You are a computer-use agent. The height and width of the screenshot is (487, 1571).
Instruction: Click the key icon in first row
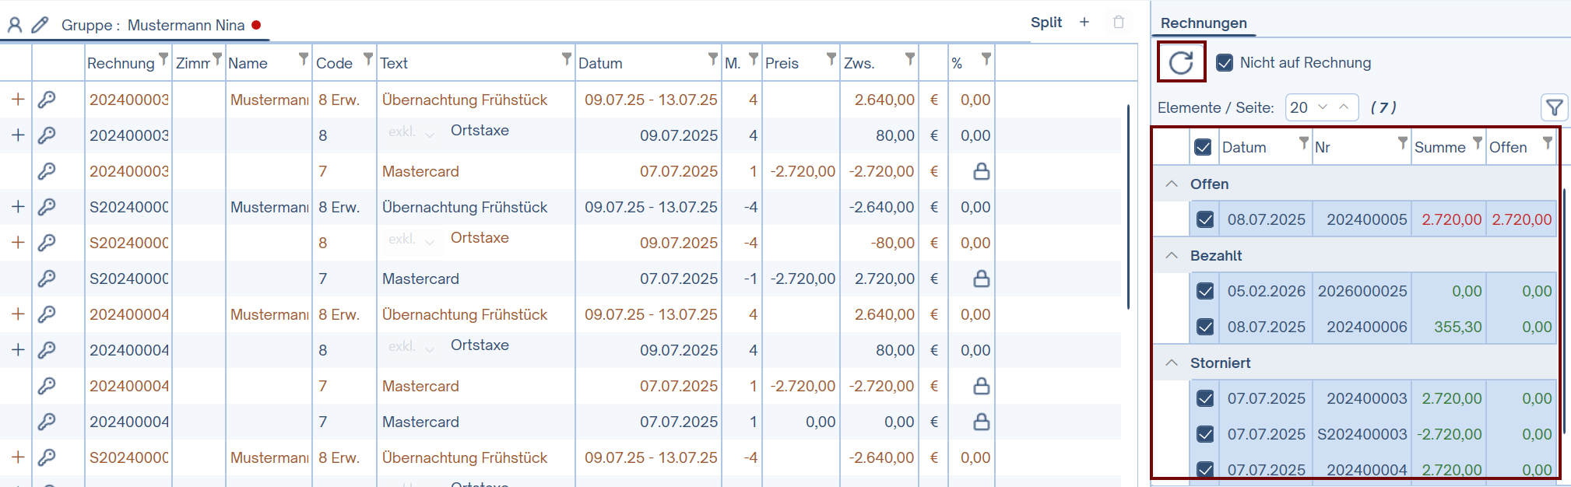click(47, 100)
